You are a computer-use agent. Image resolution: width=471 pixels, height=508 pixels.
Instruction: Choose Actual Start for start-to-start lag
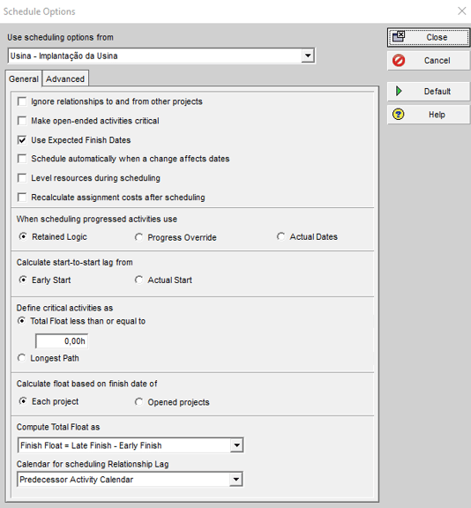click(138, 280)
